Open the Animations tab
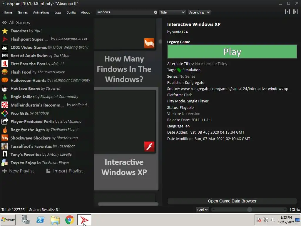 41,12
